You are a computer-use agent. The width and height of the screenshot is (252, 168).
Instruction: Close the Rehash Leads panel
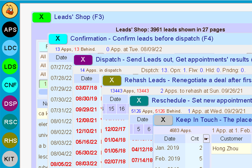pyautogui.click(x=112, y=80)
